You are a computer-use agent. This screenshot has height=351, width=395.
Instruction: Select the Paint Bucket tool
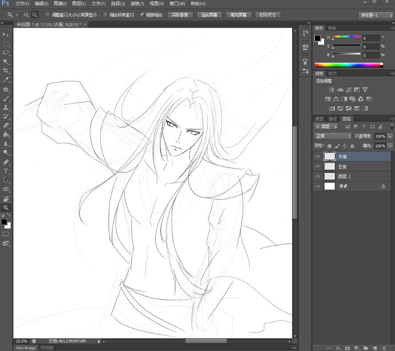point(6,135)
